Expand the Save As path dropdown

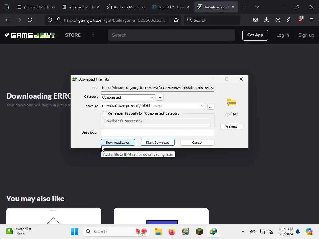[202, 106]
